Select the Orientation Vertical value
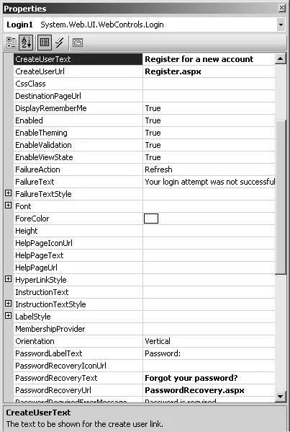This screenshot has height=432, width=290. (x=209, y=341)
